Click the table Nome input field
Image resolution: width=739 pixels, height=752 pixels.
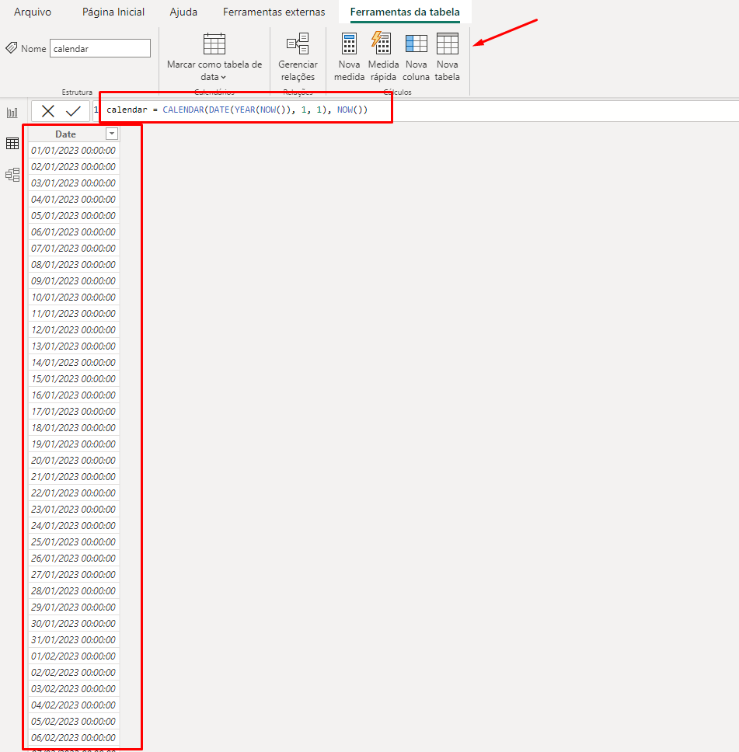point(100,48)
